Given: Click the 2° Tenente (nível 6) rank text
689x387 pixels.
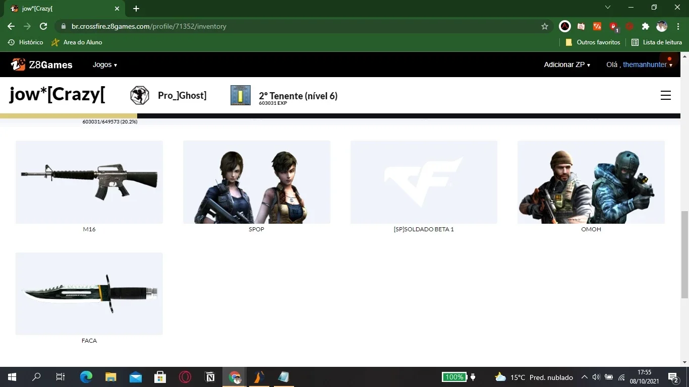Looking at the screenshot, I should (298, 96).
